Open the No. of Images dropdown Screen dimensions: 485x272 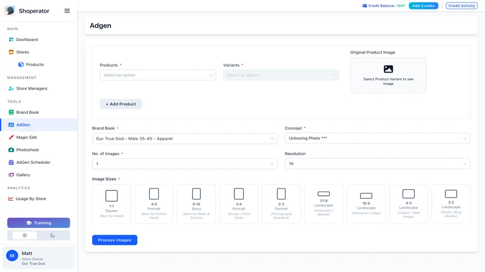(x=185, y=164)
